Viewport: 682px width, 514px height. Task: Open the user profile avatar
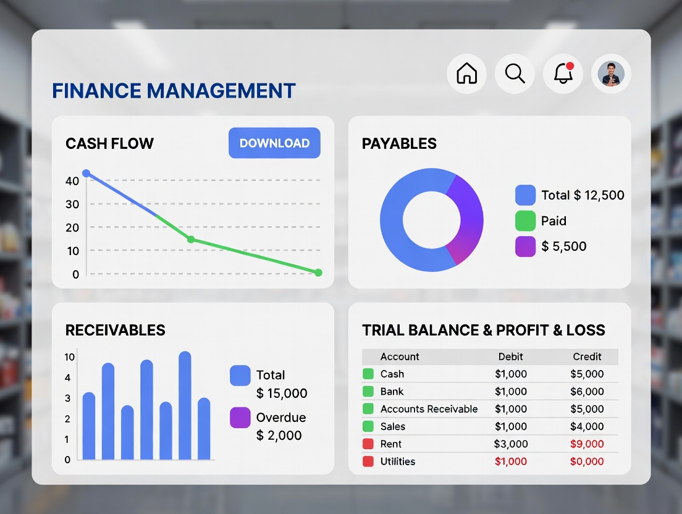click(611, 74)
